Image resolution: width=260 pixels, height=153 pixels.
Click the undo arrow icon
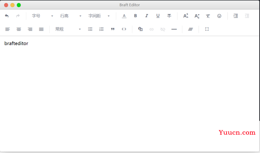pos(7,16)
